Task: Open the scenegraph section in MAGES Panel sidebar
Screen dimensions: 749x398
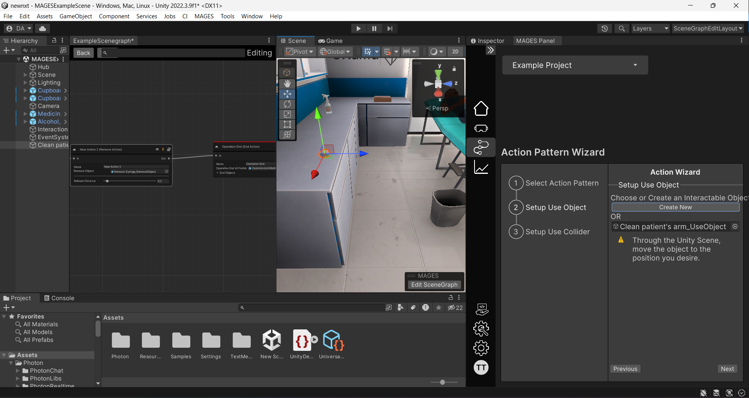Action: point(481,147)
